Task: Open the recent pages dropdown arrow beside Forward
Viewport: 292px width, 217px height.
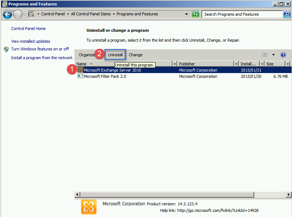Action: click(25, 15)
